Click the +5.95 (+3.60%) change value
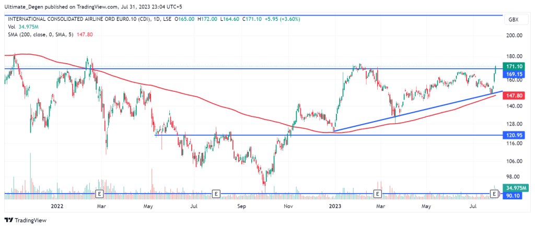 [282, 19]
